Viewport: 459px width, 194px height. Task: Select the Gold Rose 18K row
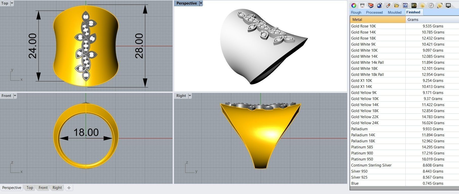pos(404,38)
